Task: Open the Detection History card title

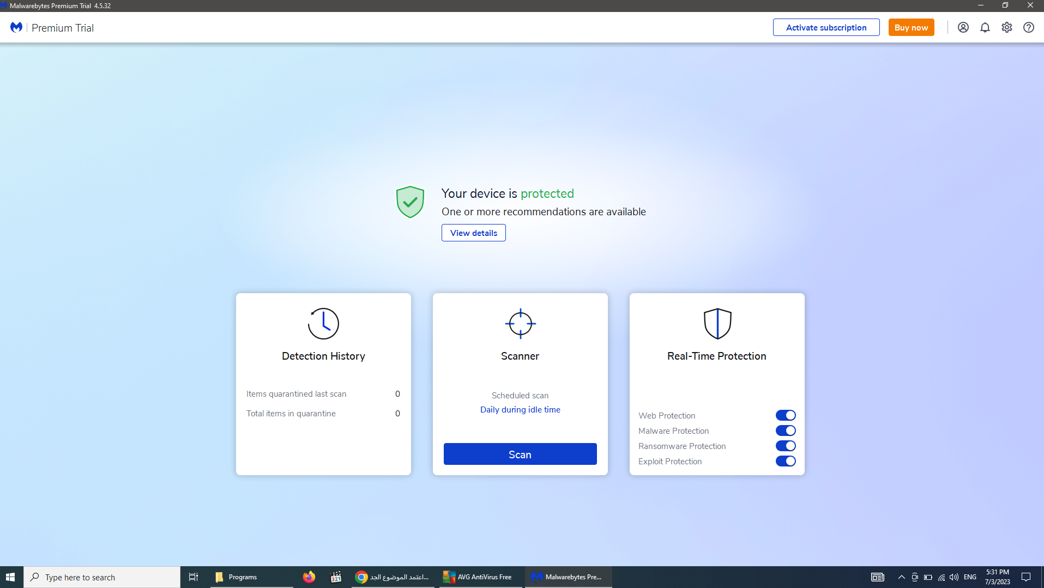Action: [323, 356]
